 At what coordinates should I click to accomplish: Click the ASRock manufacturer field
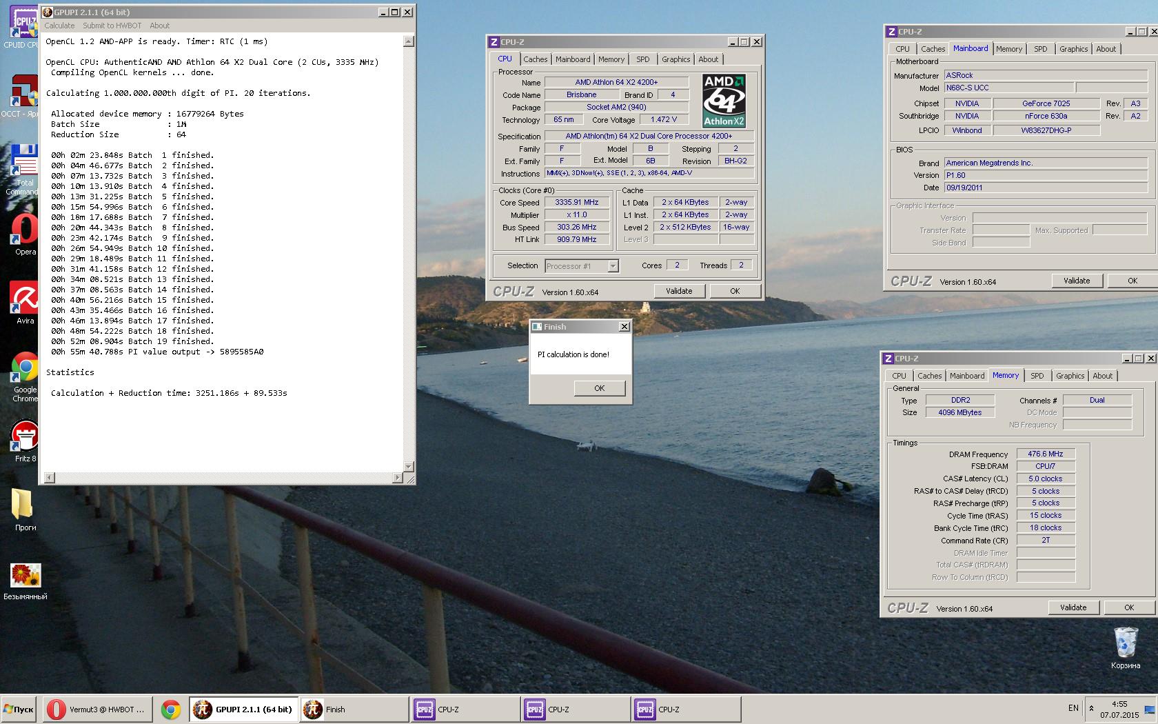pyautogui.click(x=1046, y=75)
